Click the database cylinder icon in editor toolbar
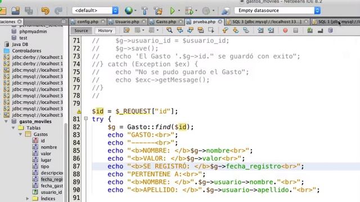 click(330, 30)
